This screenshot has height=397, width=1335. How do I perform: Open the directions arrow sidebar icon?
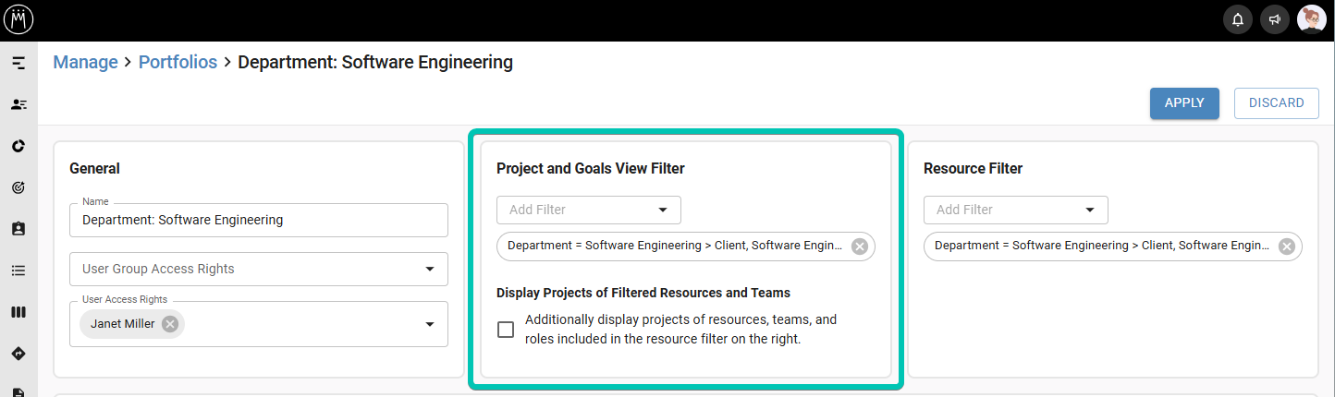click(18, 354)
